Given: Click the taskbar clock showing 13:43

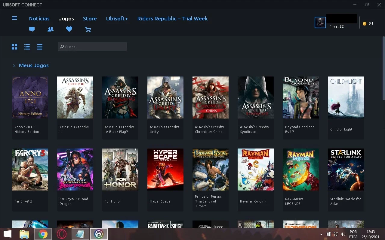Looking at the screenshot, I should pos(371,232).
